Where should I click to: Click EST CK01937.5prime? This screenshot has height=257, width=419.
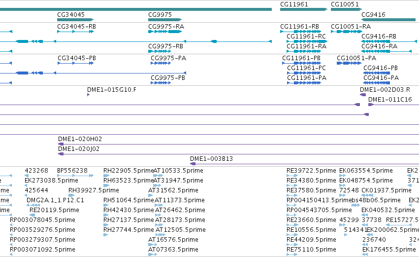(387, 190)
